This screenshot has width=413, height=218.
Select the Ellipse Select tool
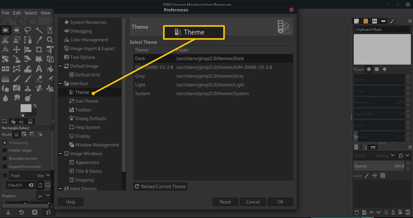17,30
